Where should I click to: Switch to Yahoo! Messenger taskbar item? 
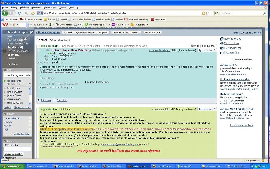[163, 166]
